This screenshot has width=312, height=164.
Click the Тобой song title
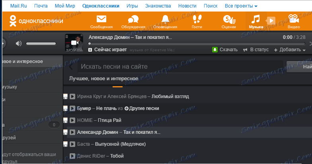pos(117,156)
